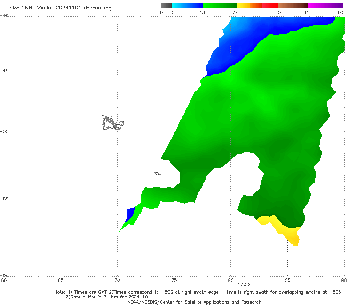Click the 'Note: 1) Times are GMT' line
The image size is (348, 305).
coord(198,292)
